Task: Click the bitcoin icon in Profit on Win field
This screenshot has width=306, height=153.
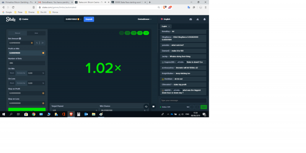Action: (x=43, y=53)
